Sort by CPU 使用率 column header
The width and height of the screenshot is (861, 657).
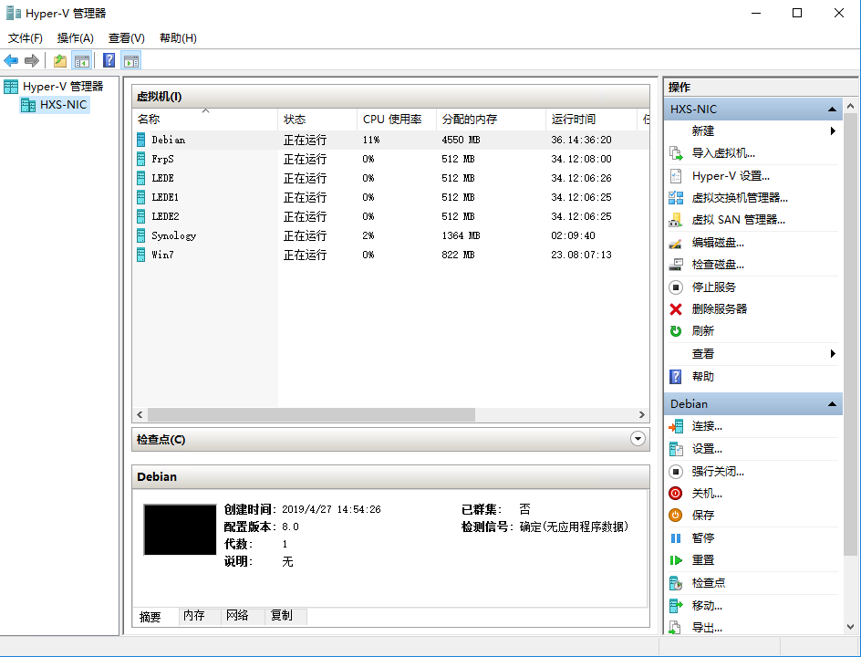pos(397,120)
